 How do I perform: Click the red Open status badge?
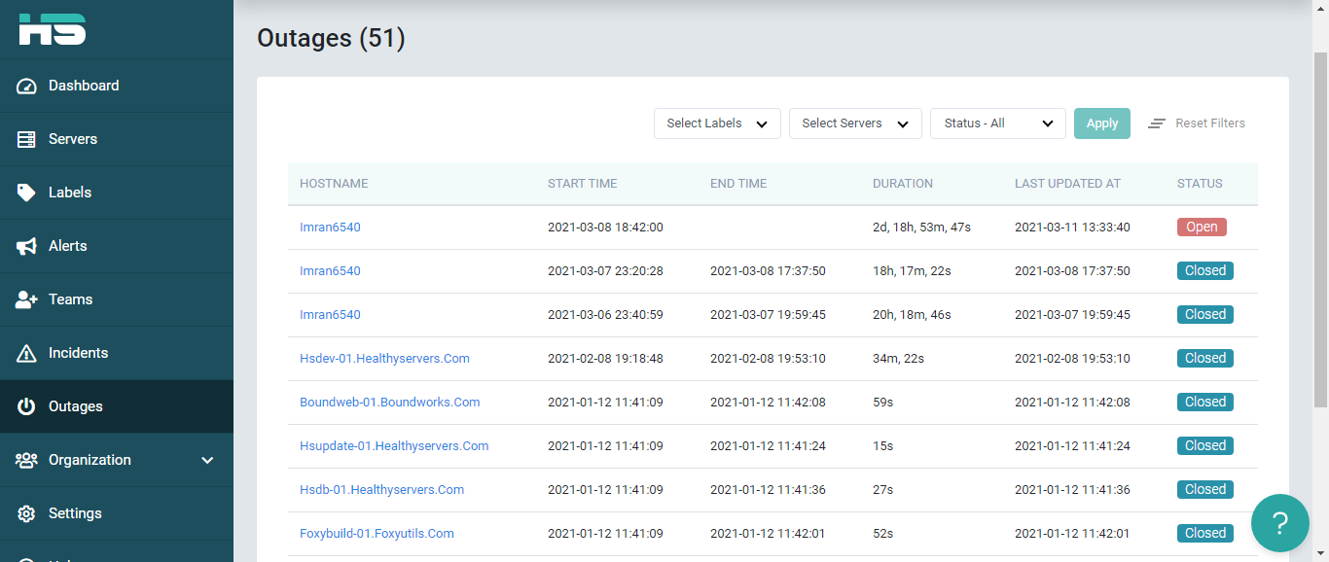tap(1202, 227)
